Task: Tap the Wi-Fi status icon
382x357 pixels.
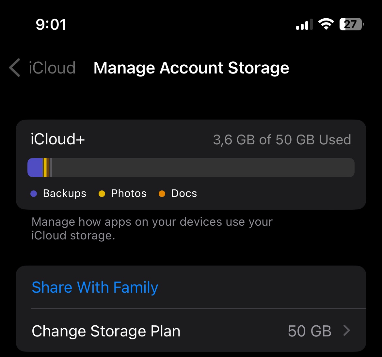Action: [326, 24]
